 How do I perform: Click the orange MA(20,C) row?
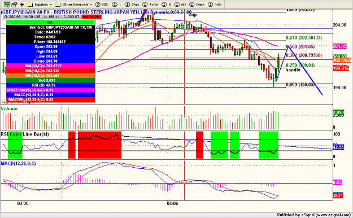coord(50,76)
